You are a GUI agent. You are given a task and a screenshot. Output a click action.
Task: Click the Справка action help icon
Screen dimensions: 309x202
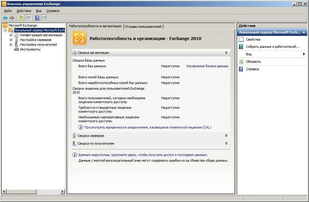(x=241, y=69)
